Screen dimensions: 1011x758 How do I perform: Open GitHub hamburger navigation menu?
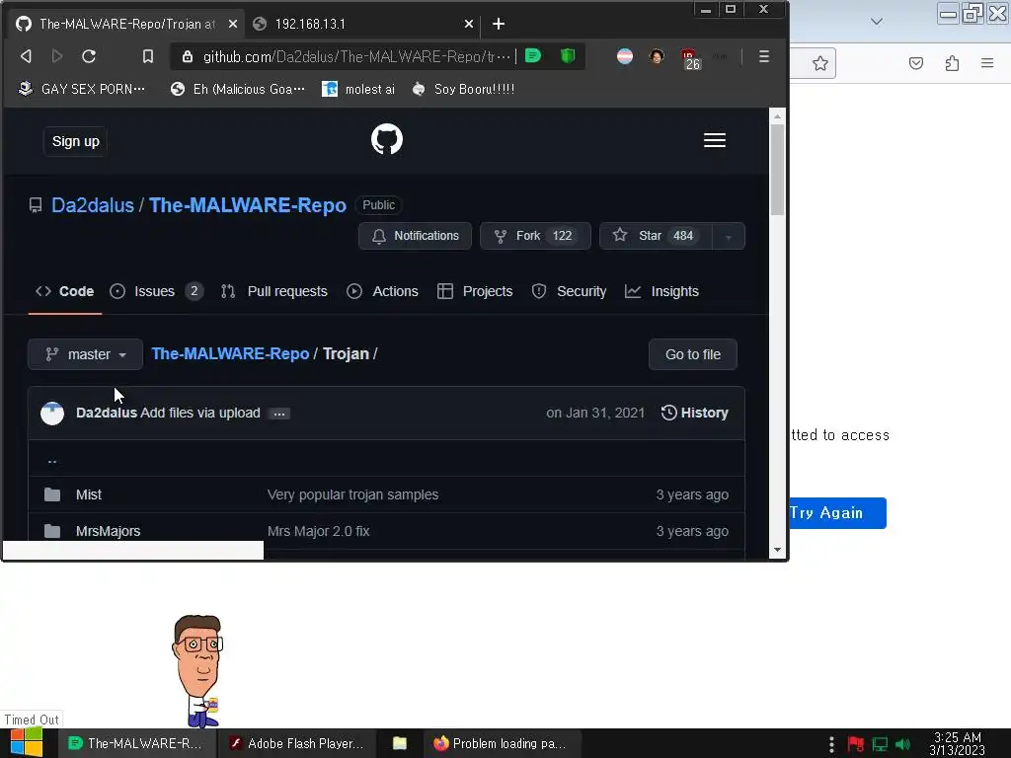715,140
